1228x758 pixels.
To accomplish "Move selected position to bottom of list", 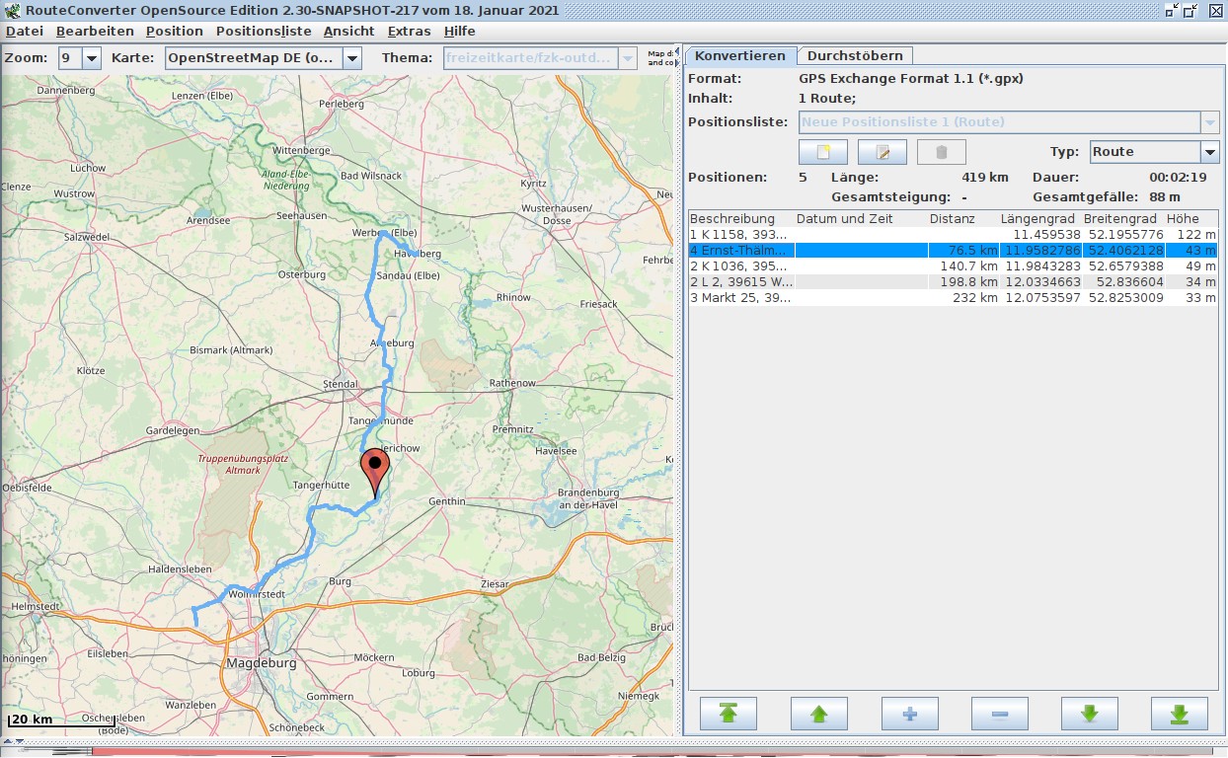I will [1179, 714].
